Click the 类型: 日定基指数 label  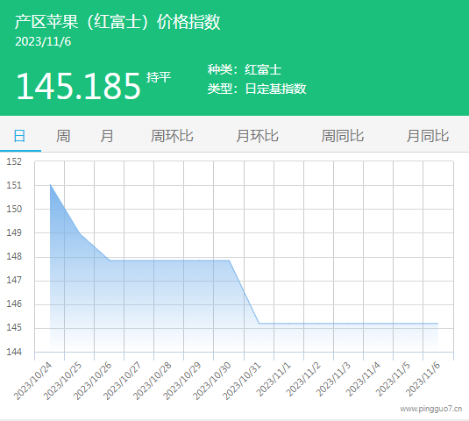pos(257,89)
